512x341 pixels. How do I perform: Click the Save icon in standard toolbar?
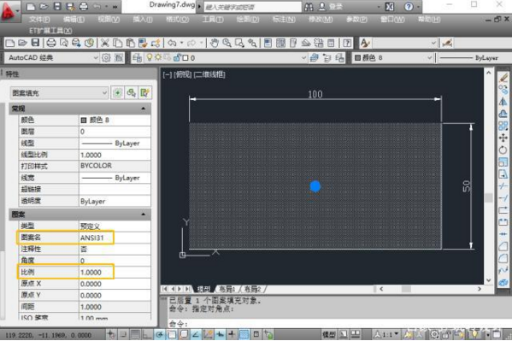[x=35, y=43]
